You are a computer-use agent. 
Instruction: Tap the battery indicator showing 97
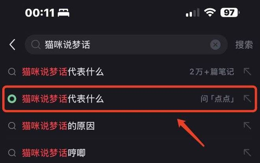tap(230, 13)
